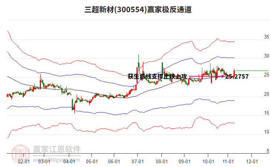
Task: Click the 11-01 date axis label
Action: [228, 161]
